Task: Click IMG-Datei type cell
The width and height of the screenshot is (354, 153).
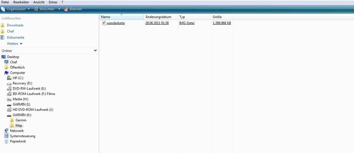Action: pyautogui.click(x=187, y=23)
